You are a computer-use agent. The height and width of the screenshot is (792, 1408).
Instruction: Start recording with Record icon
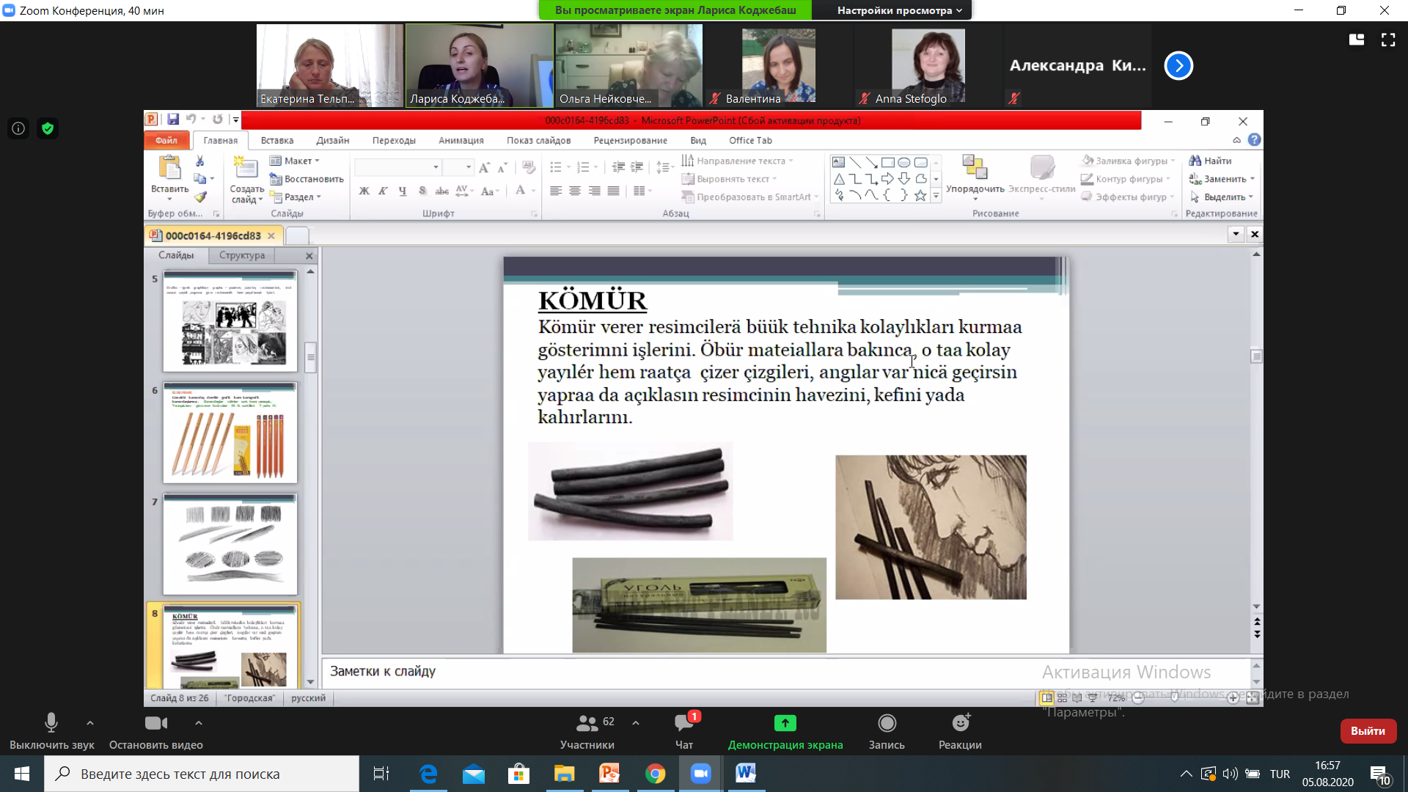coord(887,723)
